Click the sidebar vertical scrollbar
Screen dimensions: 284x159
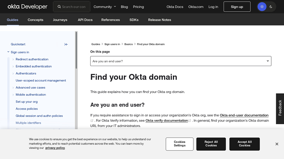point(76,51)
